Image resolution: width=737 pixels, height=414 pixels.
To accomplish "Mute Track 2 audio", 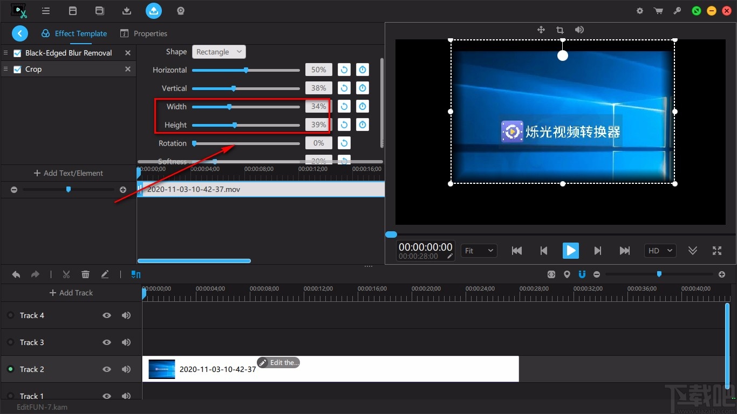I will pos(126,369).
